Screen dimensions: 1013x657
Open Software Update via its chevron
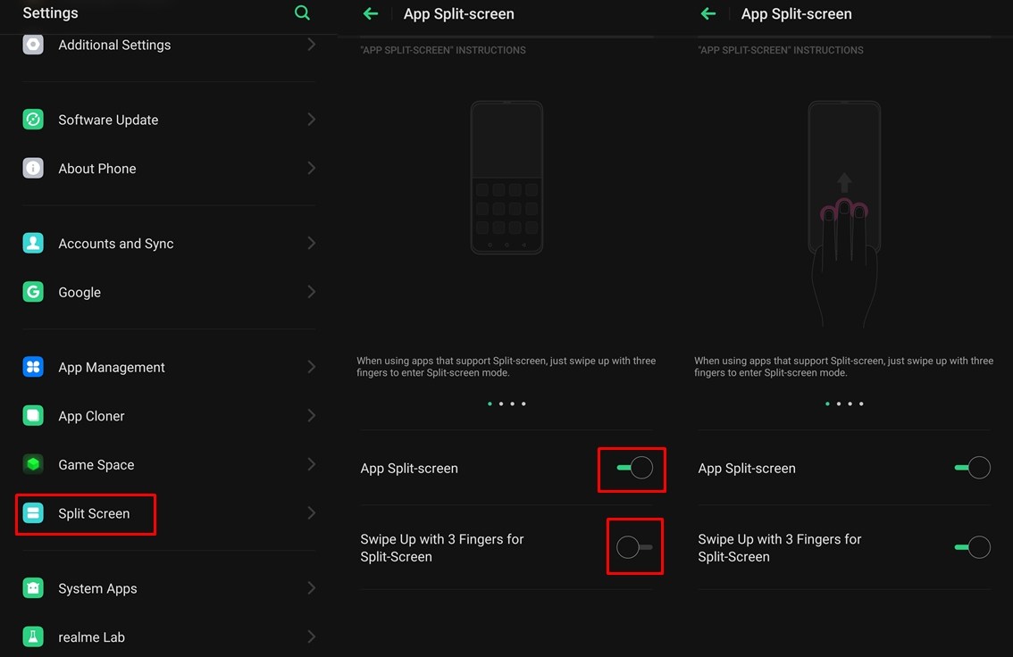(x=312, y=120)
